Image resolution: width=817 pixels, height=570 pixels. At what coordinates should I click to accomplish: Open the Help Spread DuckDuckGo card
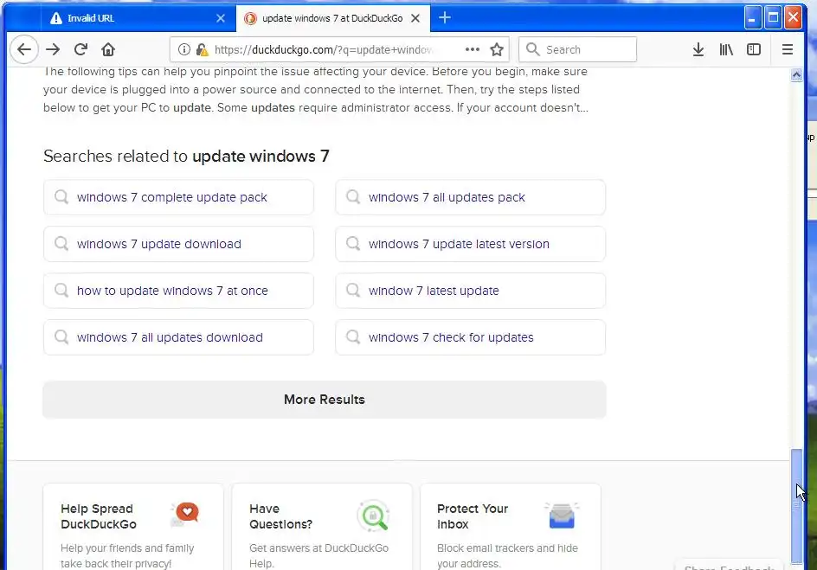(x=133, y=527)
